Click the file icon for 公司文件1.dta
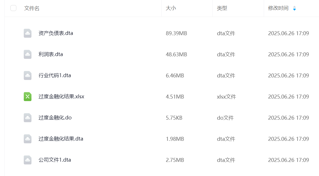 (x=28, y=160)
